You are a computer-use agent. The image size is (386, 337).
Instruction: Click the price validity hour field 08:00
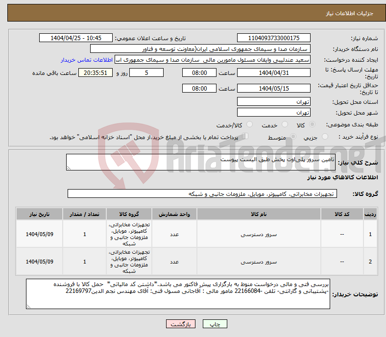(199, 88)
